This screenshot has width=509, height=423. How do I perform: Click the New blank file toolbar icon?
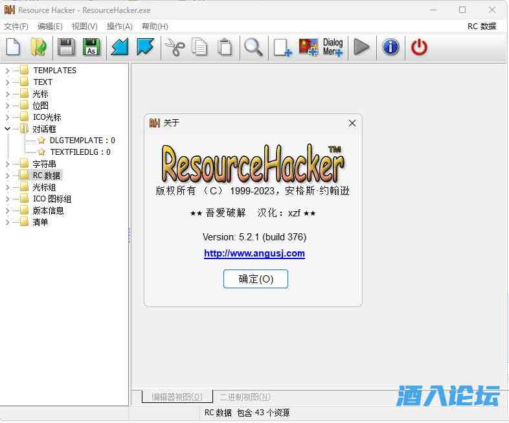(14, 47)
